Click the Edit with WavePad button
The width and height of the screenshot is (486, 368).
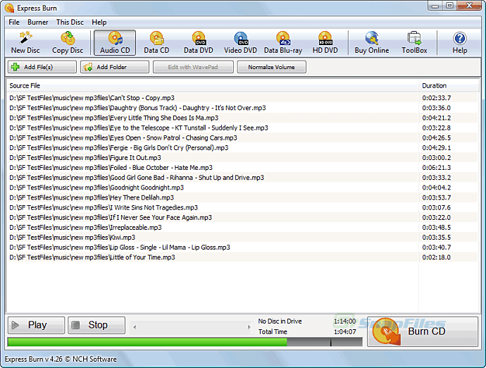tap(193, 67)
